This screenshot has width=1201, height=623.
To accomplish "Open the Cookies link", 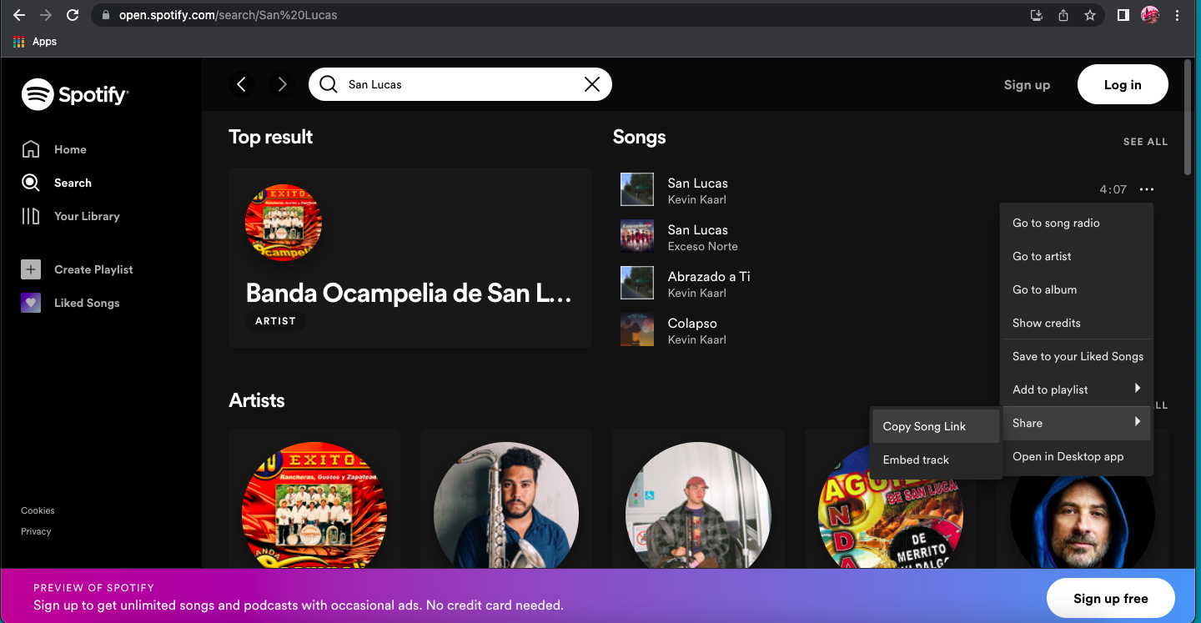I will (38, 510).
